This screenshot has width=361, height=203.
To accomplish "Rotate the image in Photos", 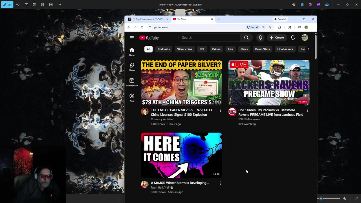I will tap(18, 5).
